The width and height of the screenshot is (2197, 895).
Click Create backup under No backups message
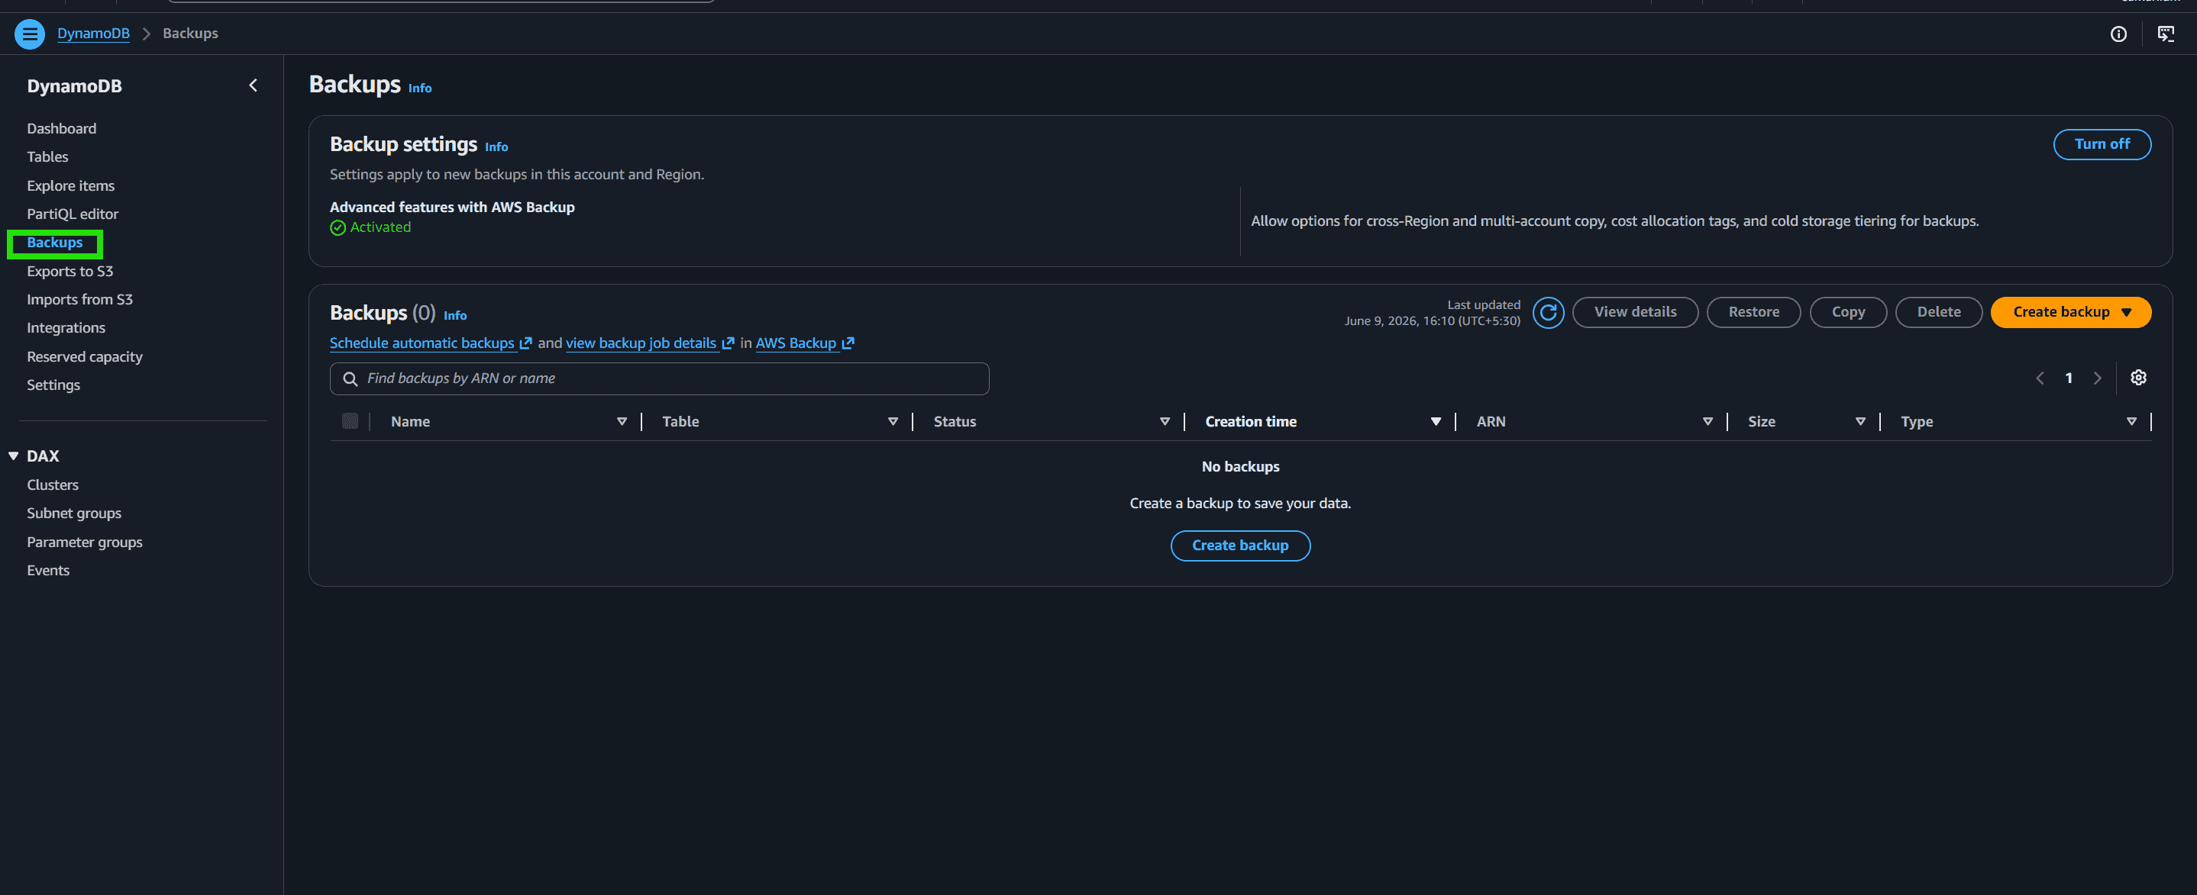pyautogui.click(x=1240, y=546)
